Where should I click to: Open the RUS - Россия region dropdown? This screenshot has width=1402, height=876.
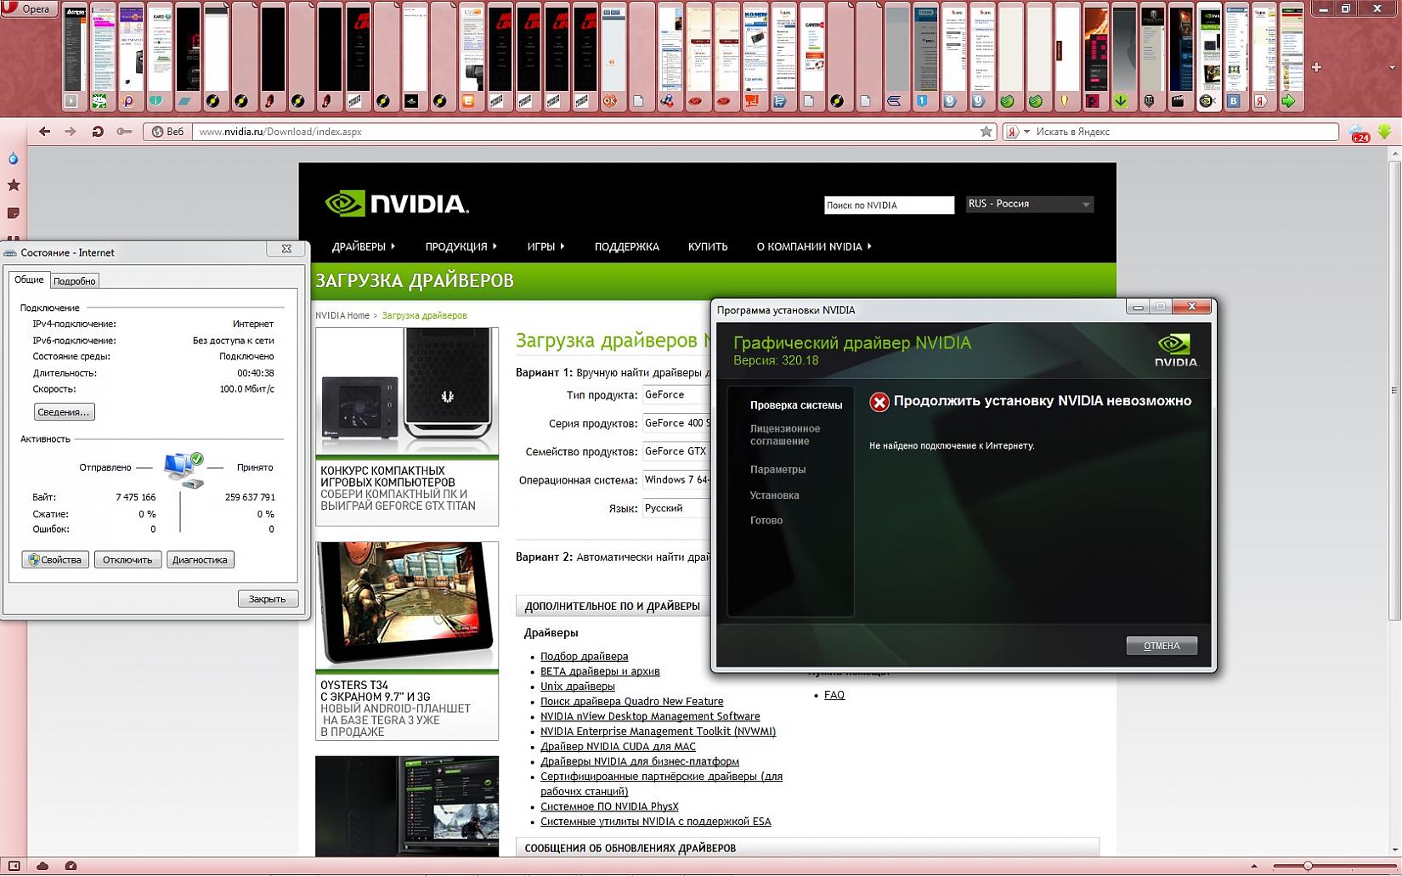coord(1029,204)
